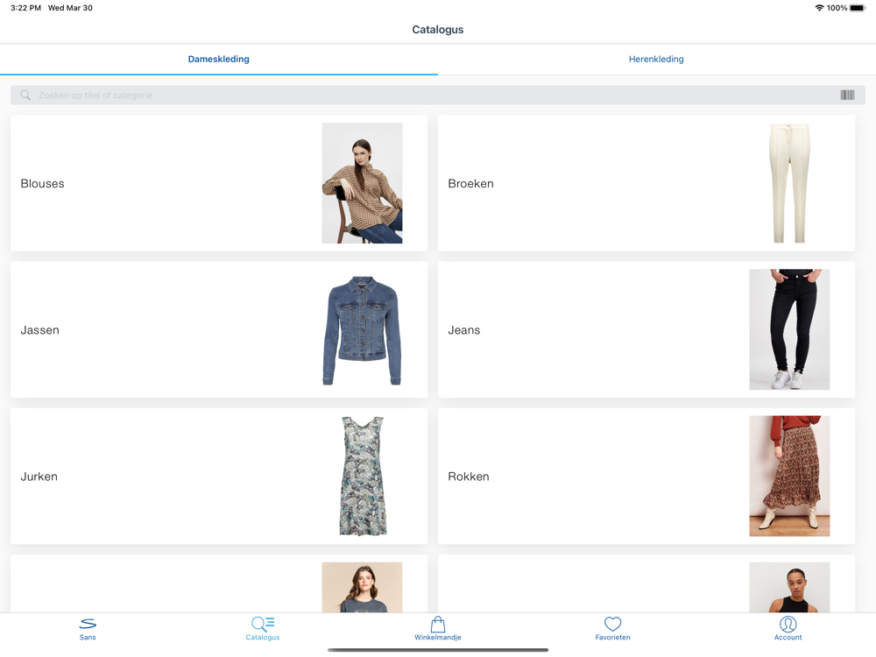Tap the black top model thumbnail
The width and height of the screenshot is (876, 657).
pos(789,587)
